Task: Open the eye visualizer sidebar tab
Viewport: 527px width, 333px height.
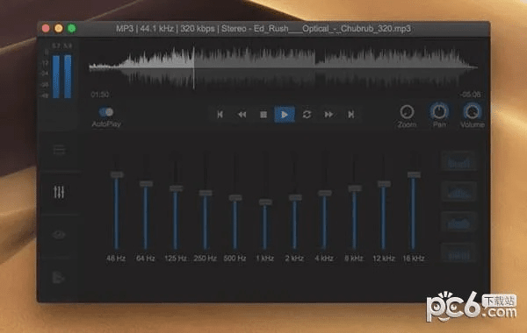Action: click(59, 235)
